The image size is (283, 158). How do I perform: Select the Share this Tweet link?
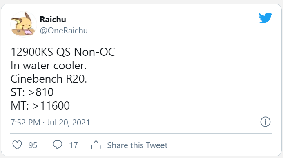pos(137,145)
